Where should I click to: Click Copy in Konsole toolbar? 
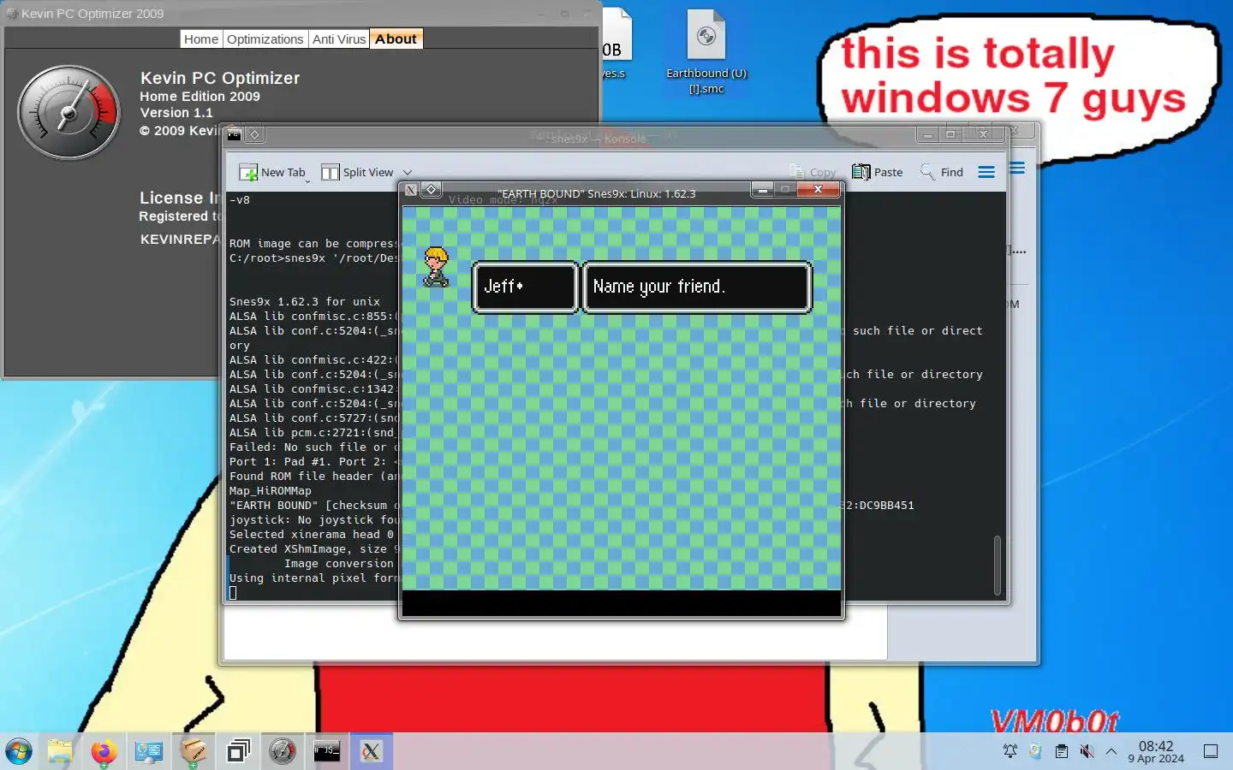coord(812,172)
